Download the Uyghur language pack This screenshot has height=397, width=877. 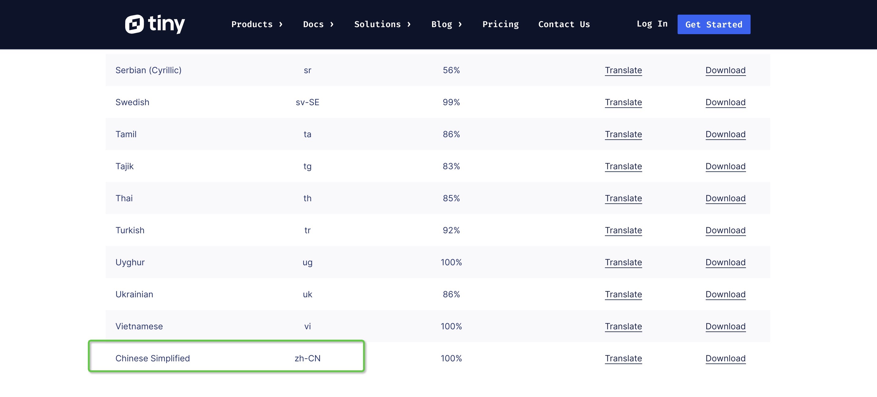pyautogui.click(x=725, y=262)
